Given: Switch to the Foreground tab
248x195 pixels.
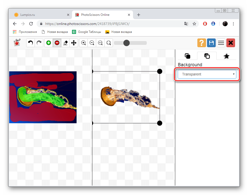Looking at the screenshot, I should (x=187, y=56).
